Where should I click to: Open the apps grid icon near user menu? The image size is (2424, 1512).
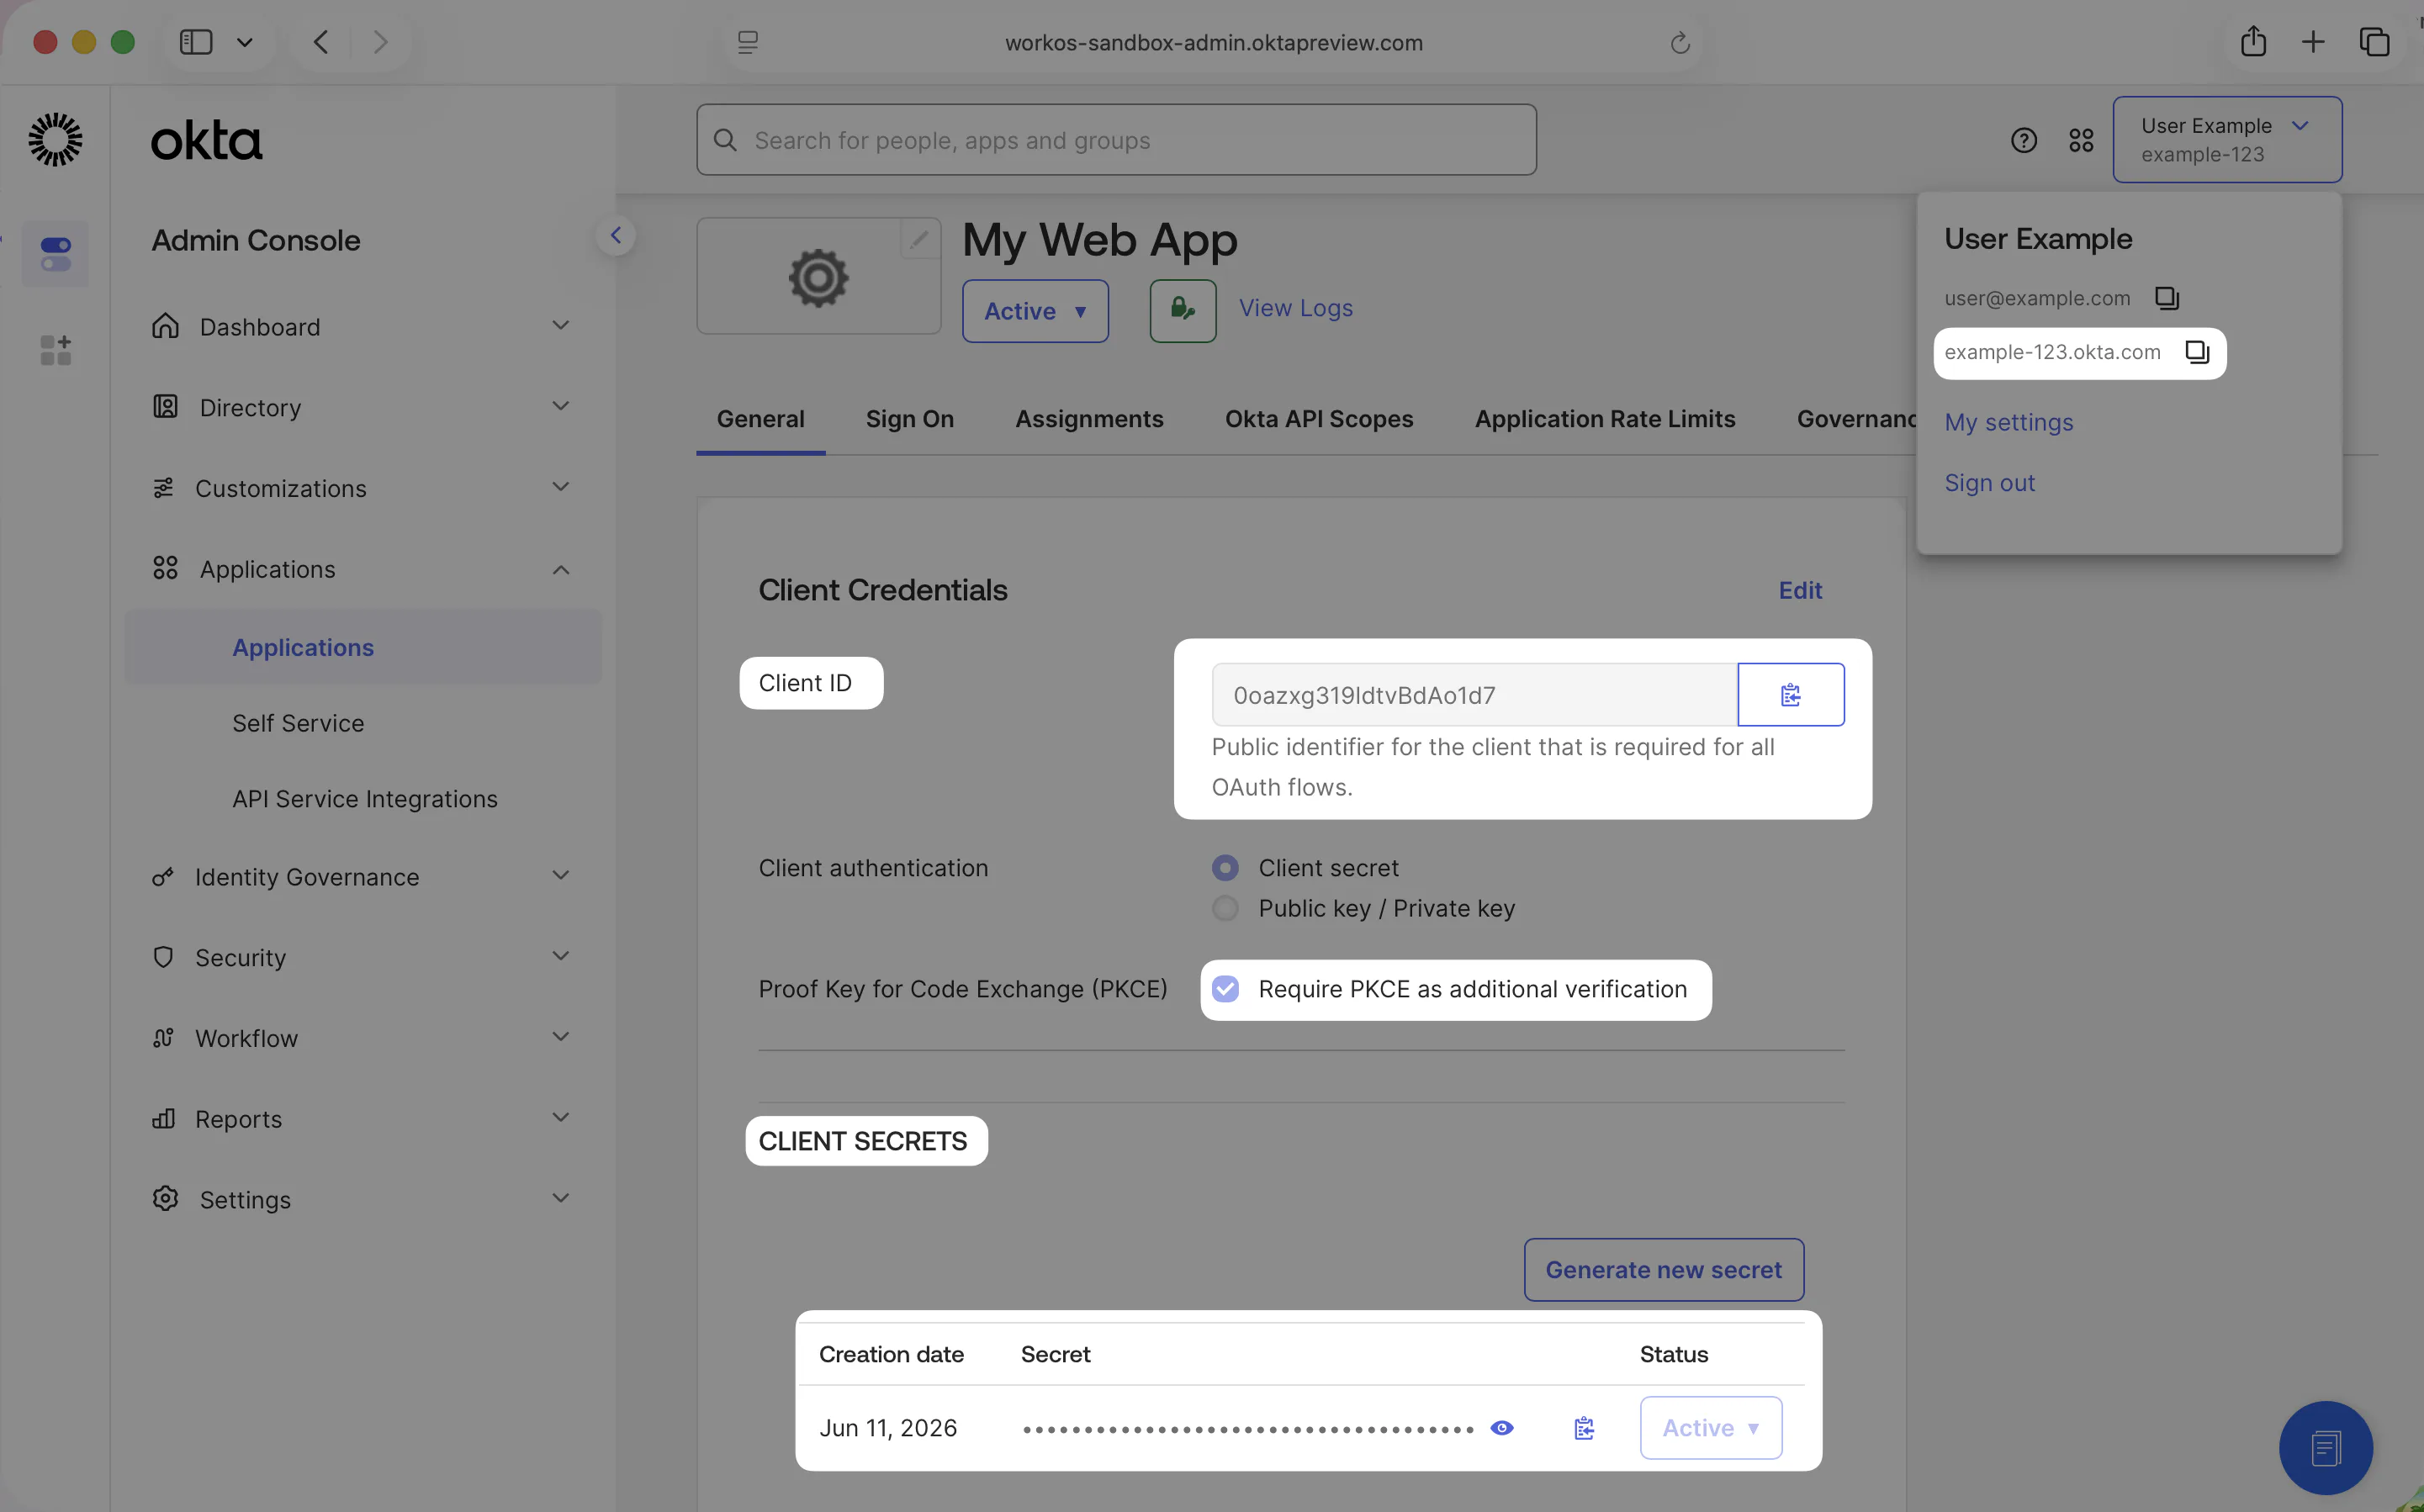pyautogui.click(x=2081, y=140)
